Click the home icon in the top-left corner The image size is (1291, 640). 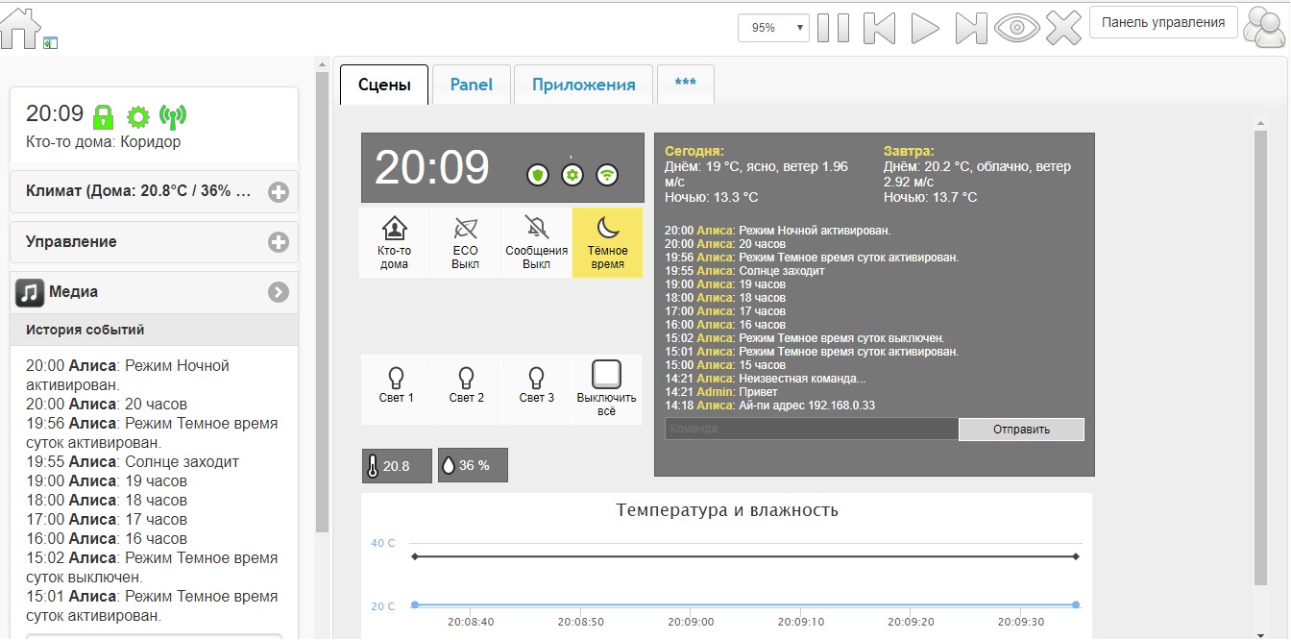pyautogui.click(x=21, y=28)
